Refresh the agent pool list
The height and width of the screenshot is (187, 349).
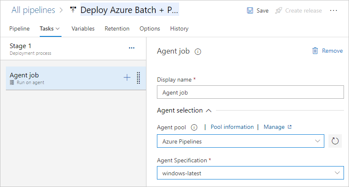pyautogui.click(x=335, y=141)
